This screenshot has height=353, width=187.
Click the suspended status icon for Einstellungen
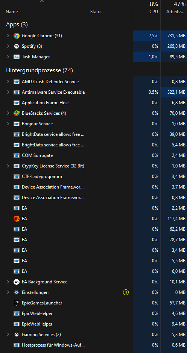click(126, 292)
